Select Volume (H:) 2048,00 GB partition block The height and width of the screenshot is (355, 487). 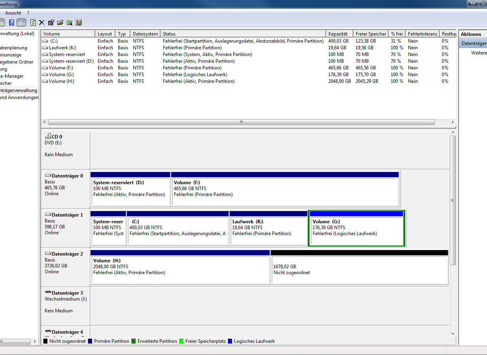[x=180, y=267]
